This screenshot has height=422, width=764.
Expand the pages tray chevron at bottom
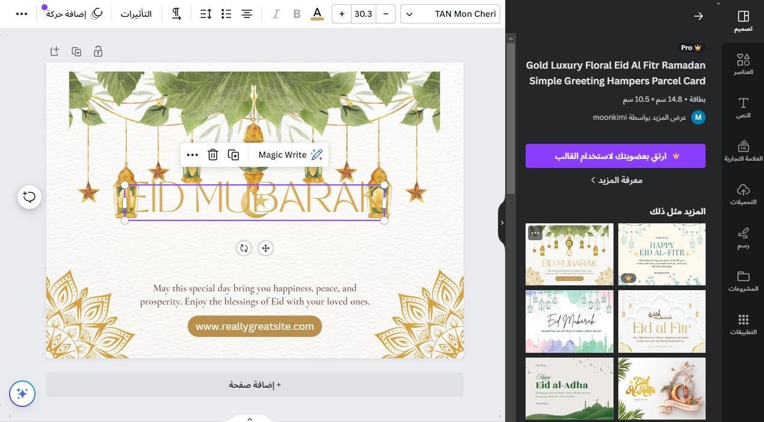pyautogui.click(x=250, y=419)
